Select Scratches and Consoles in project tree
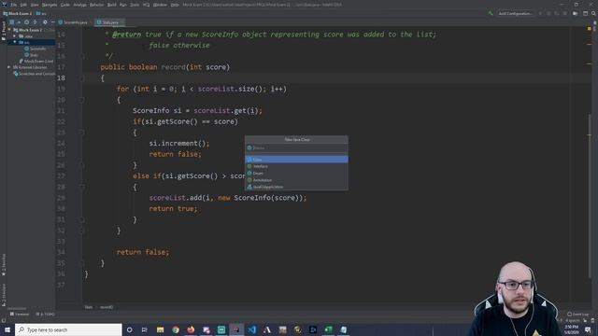 [x=35, y=74]
